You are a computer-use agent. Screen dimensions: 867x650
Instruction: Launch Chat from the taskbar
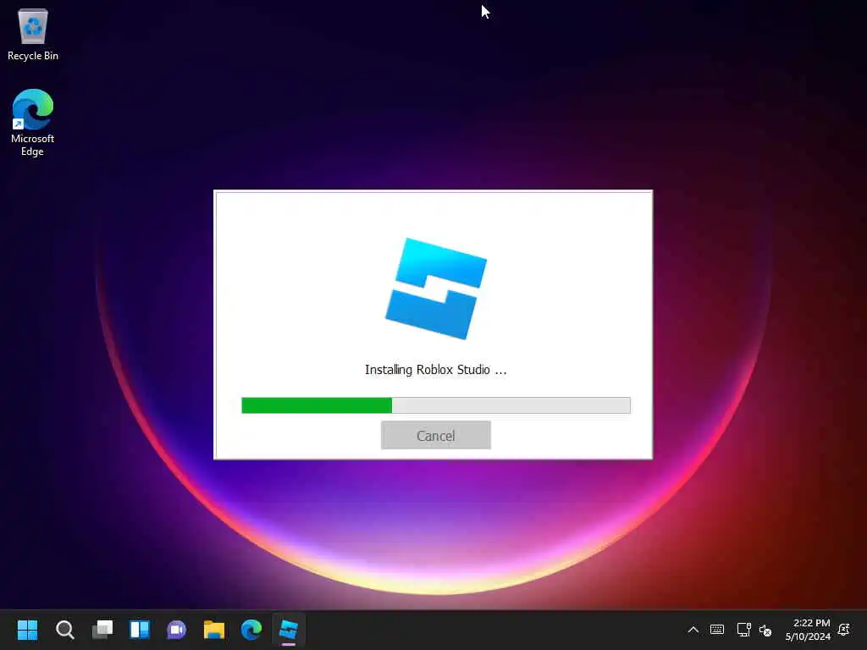176,630
